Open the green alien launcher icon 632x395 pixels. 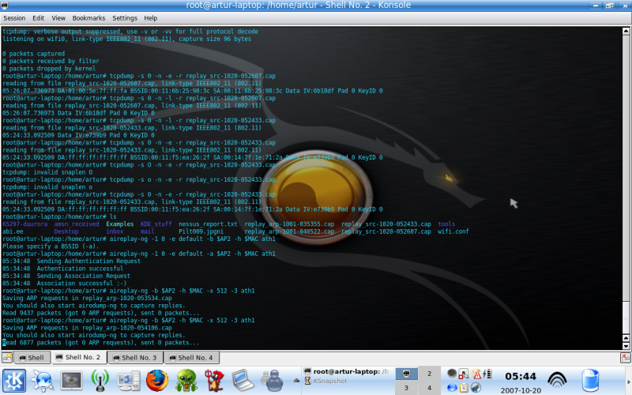186,380
